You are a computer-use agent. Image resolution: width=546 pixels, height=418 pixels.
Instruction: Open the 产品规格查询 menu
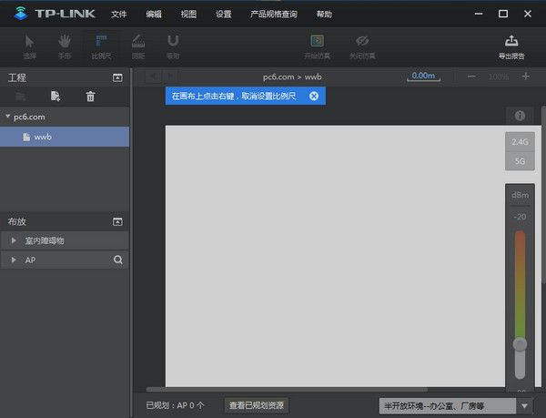point(273,15)
